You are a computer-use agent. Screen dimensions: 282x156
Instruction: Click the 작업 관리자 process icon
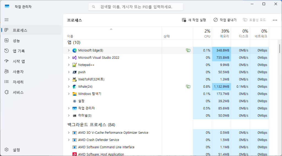(x=74, y=108)
